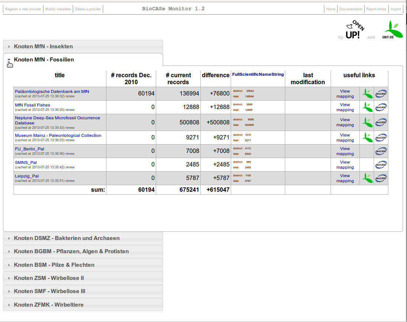Viewport: 407px width, 322px height.
Task: Open BioCASe icon for Paläontologische Datenbank row
Action: [381, 93]
